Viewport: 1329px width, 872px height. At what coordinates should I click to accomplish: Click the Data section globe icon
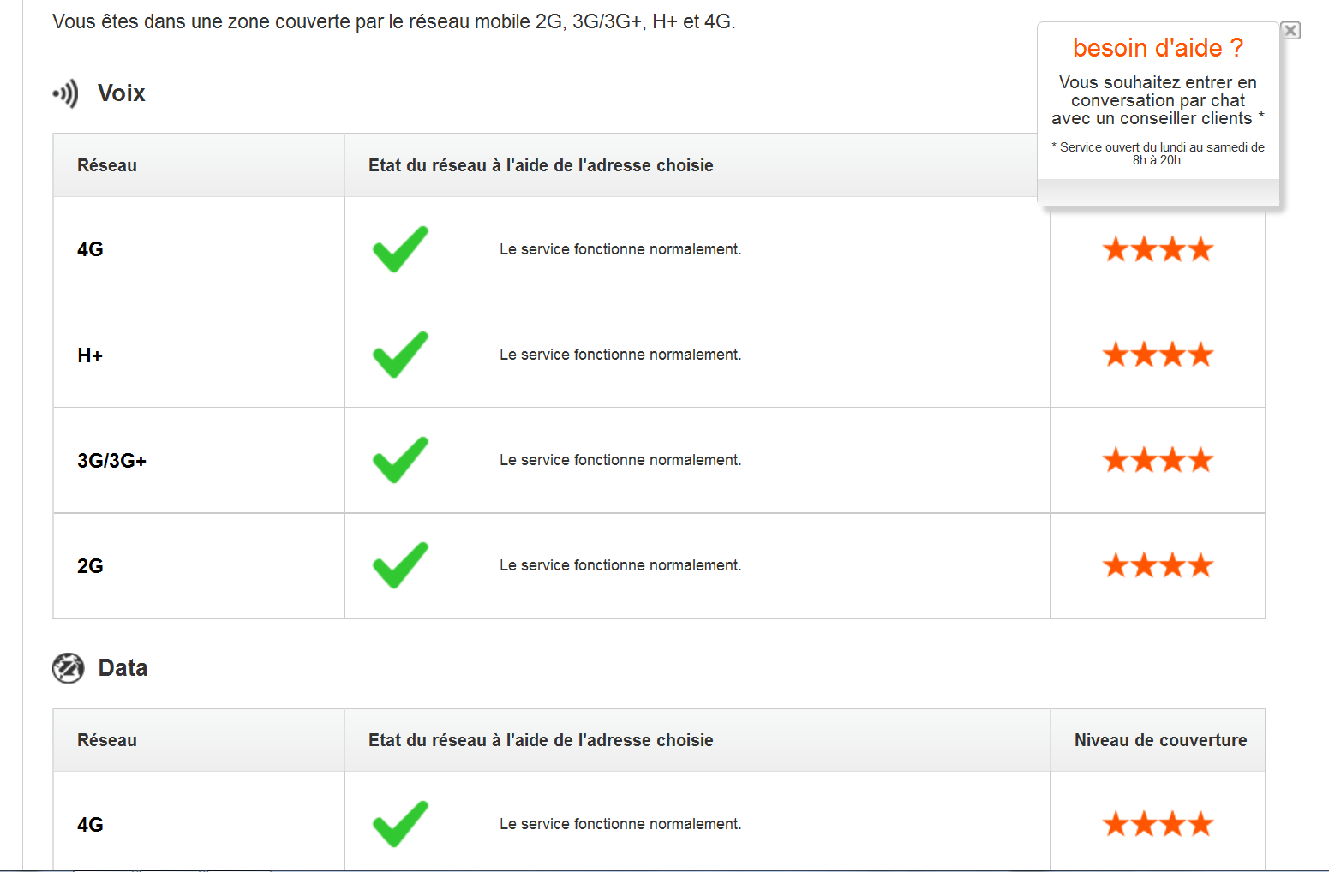coord(68,668)
